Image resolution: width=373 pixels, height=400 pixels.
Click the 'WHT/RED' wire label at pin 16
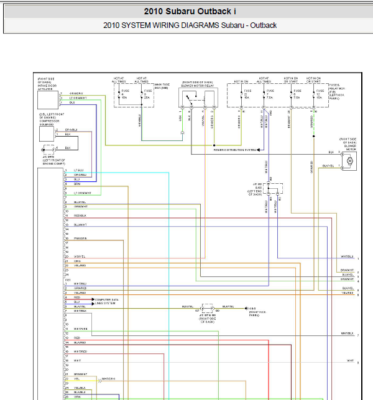pos(80,352)
